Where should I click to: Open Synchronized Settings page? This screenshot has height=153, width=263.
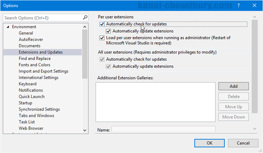(39, 109)
